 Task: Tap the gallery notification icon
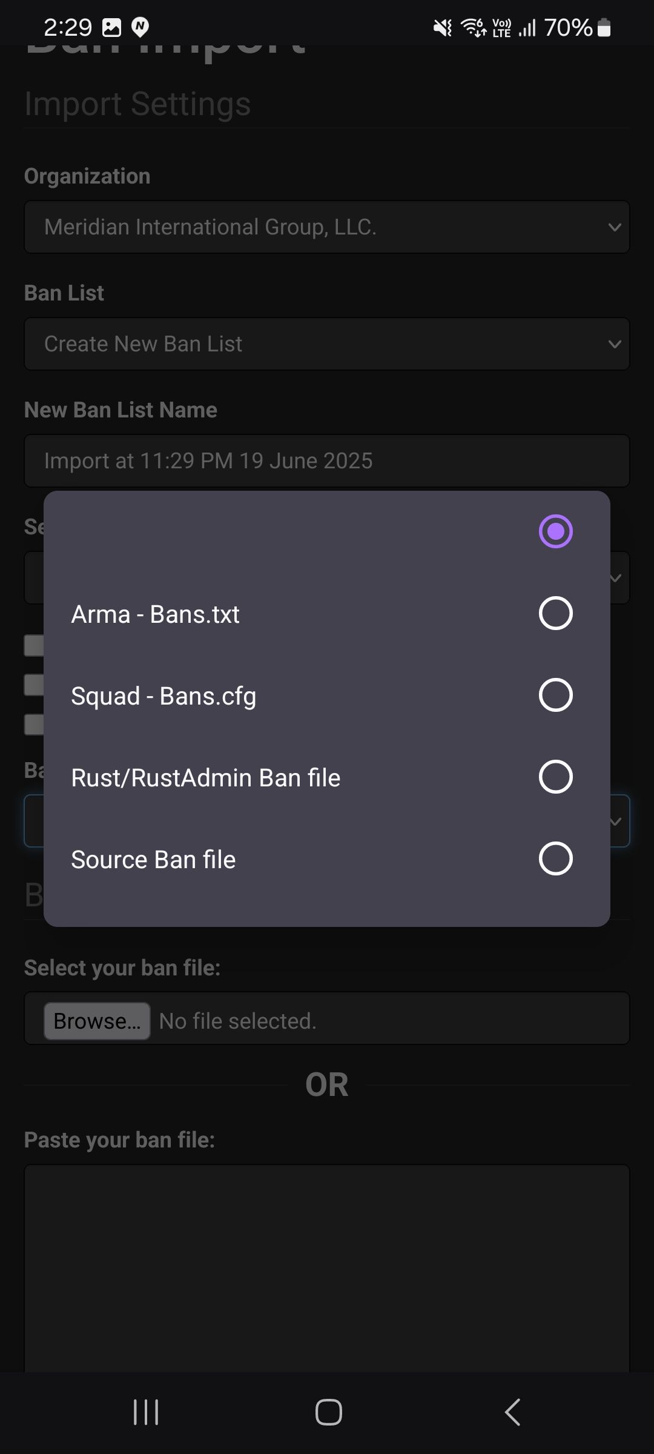coord(111,27)
